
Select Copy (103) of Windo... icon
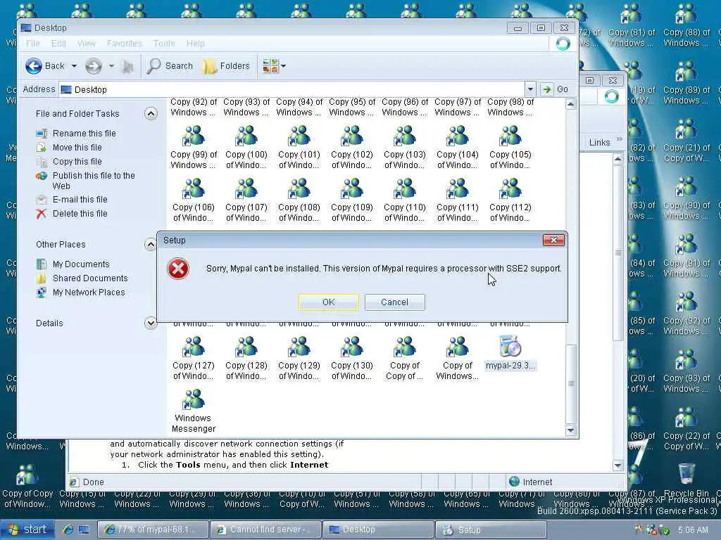(405, 147)
